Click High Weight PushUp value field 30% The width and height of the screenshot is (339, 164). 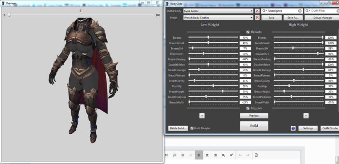[x=331, y=86]
